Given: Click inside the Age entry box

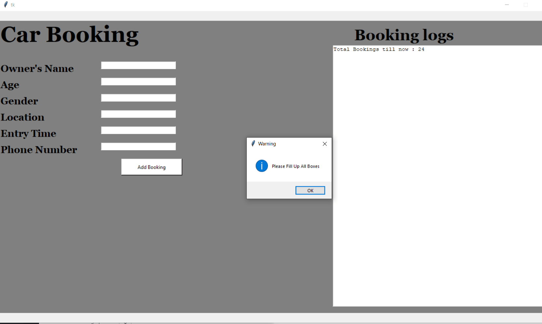Looking at the screenshot, I should point(138,81).
